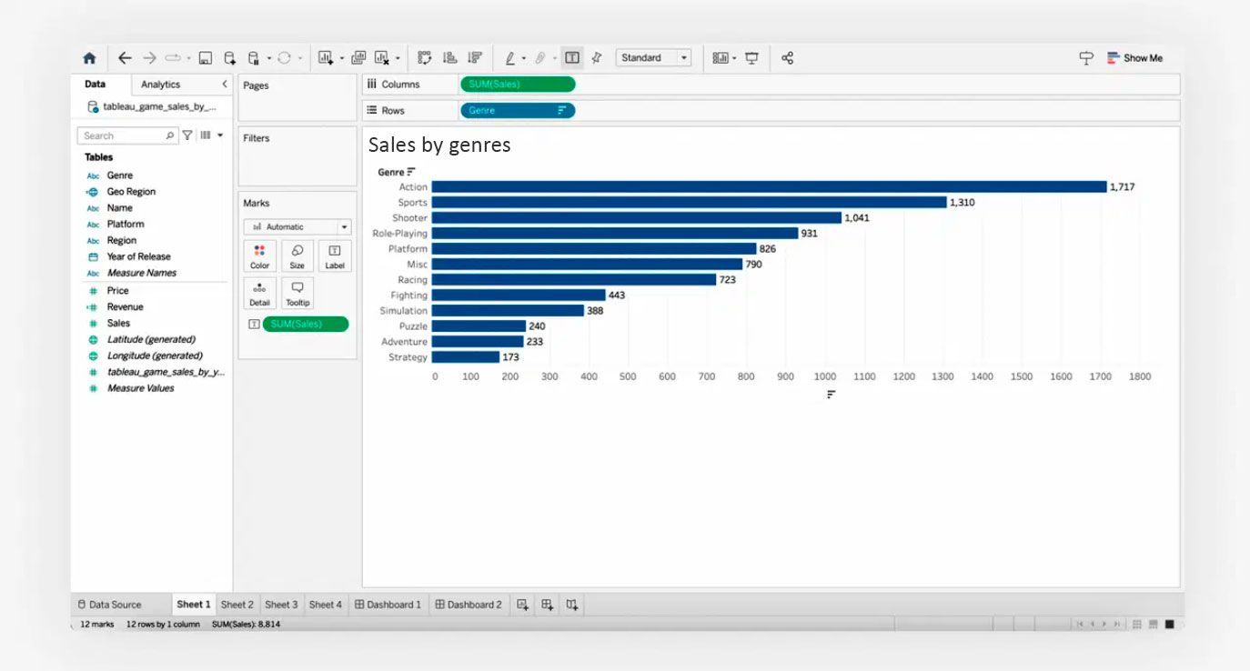Click the Tooltip marks button
Screen dimensions: 1250x671
pos(297,294)
